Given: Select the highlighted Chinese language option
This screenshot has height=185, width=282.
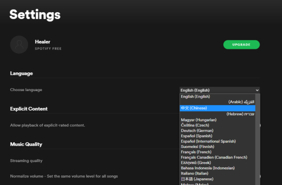Looking at the screenshot, I should tap(194, 108).
